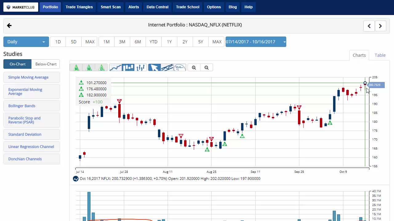Add the Parabolic Stop and Reverse study
The width and height of the screenshot is (394, 221).
tap(32, 120)
